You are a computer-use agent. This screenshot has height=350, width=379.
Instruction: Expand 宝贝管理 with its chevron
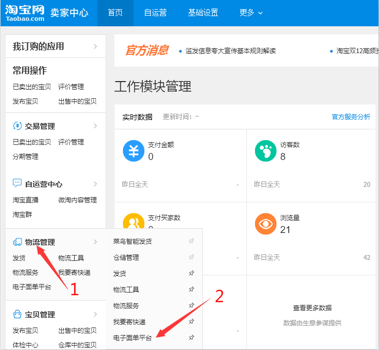[x=95, y=315]
